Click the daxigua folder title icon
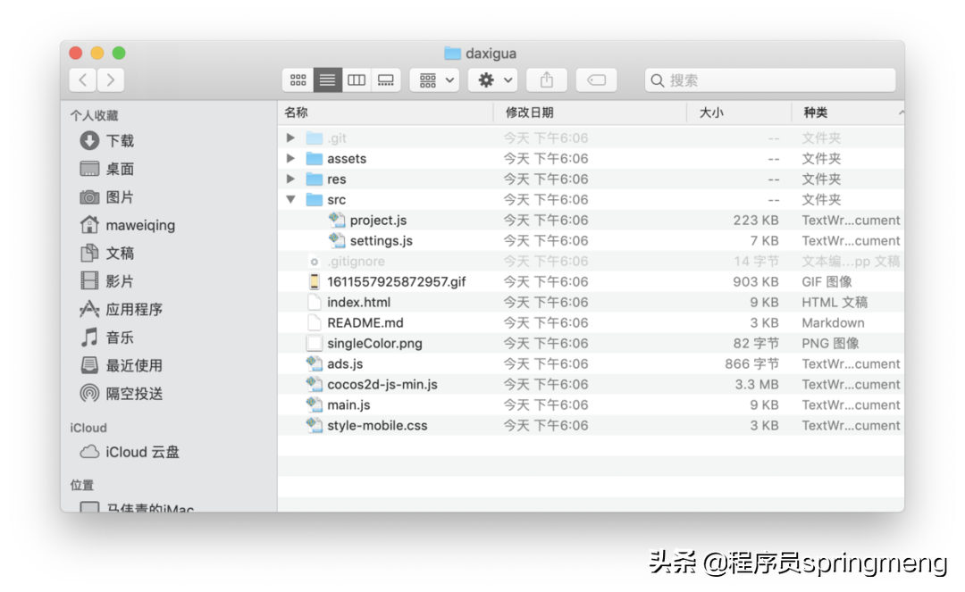Image resolution: width=965 pixels, height=592 pixels. (452, 54)
